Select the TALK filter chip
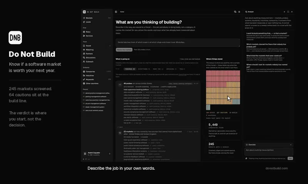Viewport: 308px width, 184px height. click(182, 69)
